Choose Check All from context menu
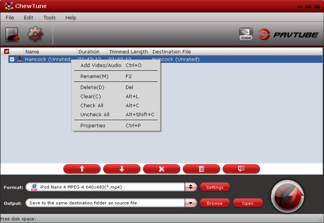324x223 pixels. pos(116,106)
